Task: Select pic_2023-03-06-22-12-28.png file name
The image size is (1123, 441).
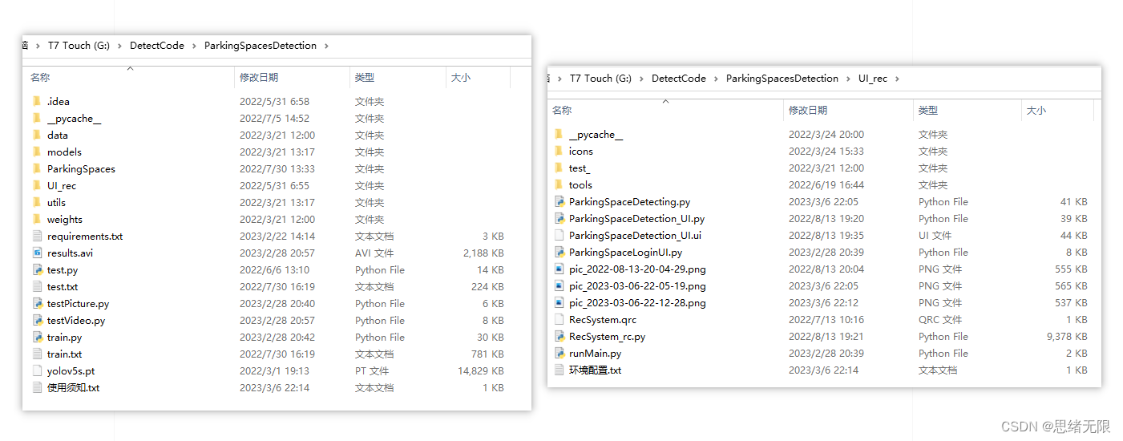Action: [637, 302]
